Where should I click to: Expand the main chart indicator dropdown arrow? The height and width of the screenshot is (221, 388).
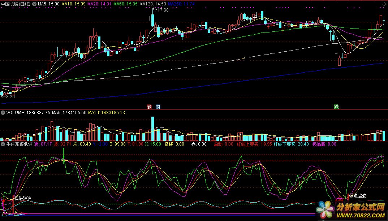pyautogui.click(x=34, y=4)
